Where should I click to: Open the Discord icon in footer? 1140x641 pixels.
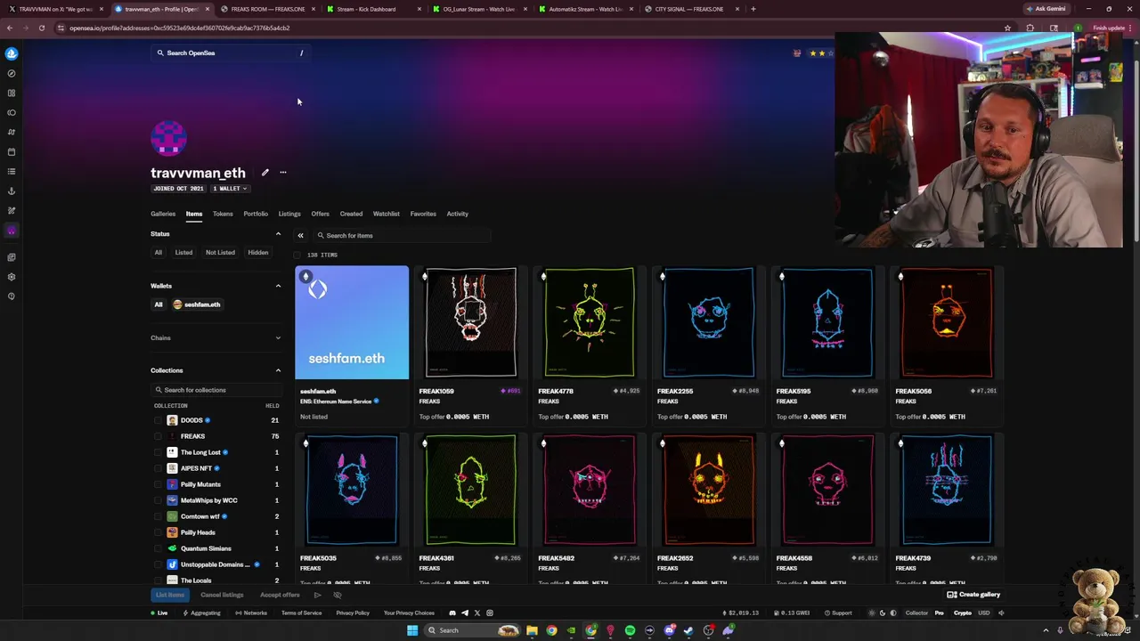click(452, 613)
